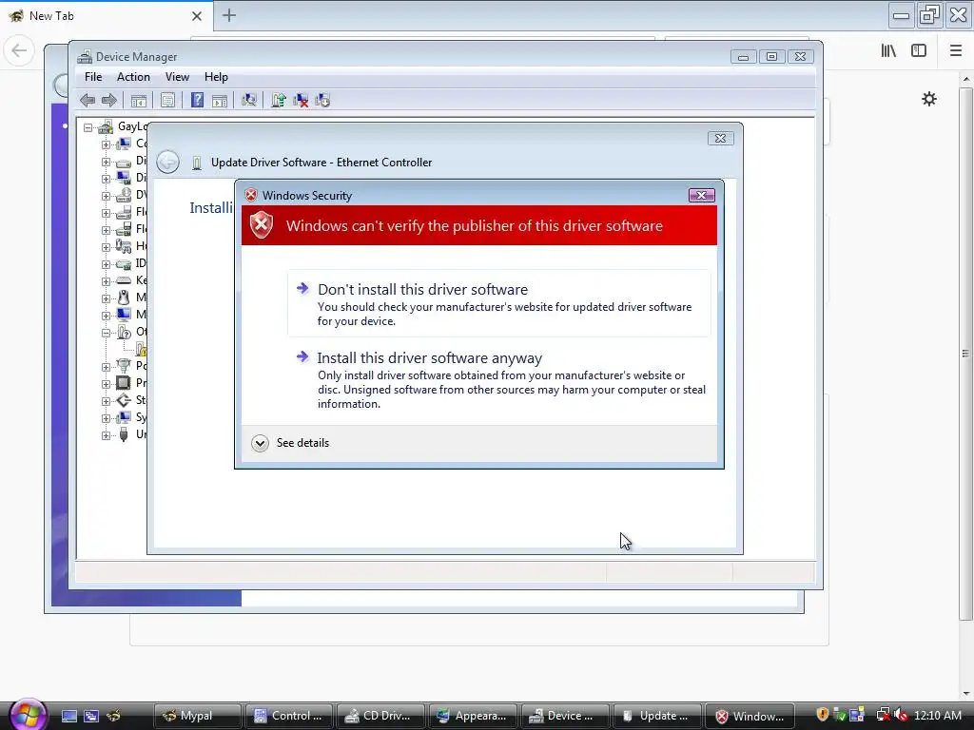Click Update Driver Software toolbar icon
The width and height of the screenshot is (974, 730).
279,100
